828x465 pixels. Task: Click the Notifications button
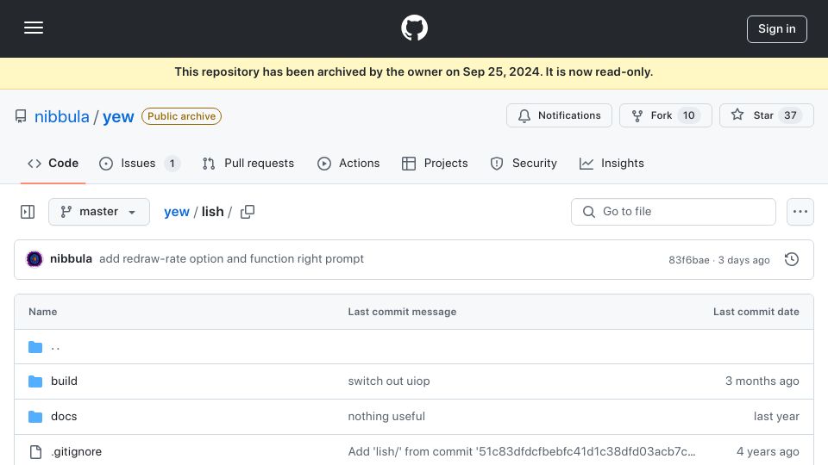point(559,115)
